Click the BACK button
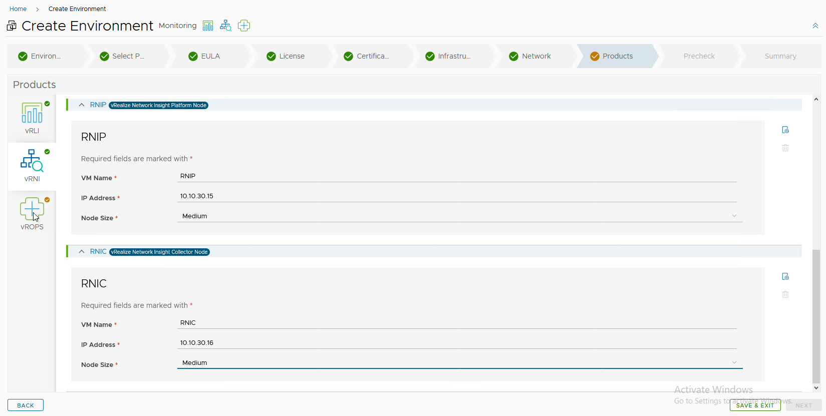 tap(26, 405)
